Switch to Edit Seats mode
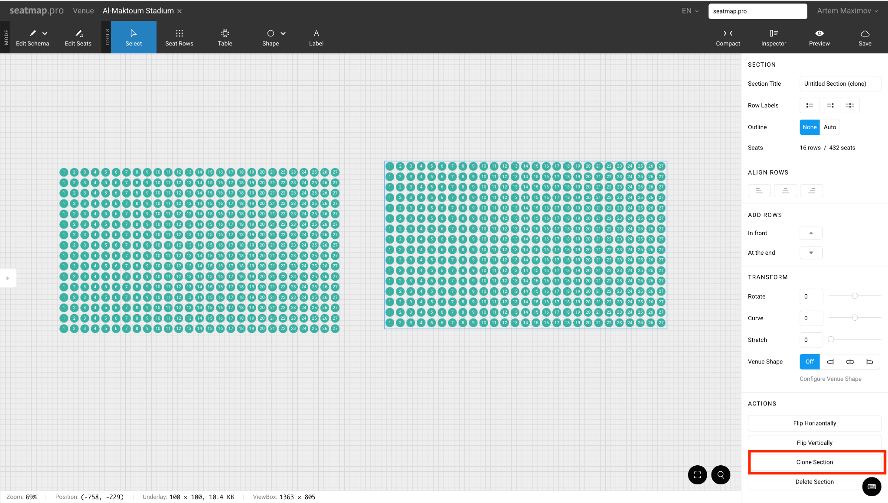Image resolution: width=888 pixels, height=503 pixels. coord(78,37)
